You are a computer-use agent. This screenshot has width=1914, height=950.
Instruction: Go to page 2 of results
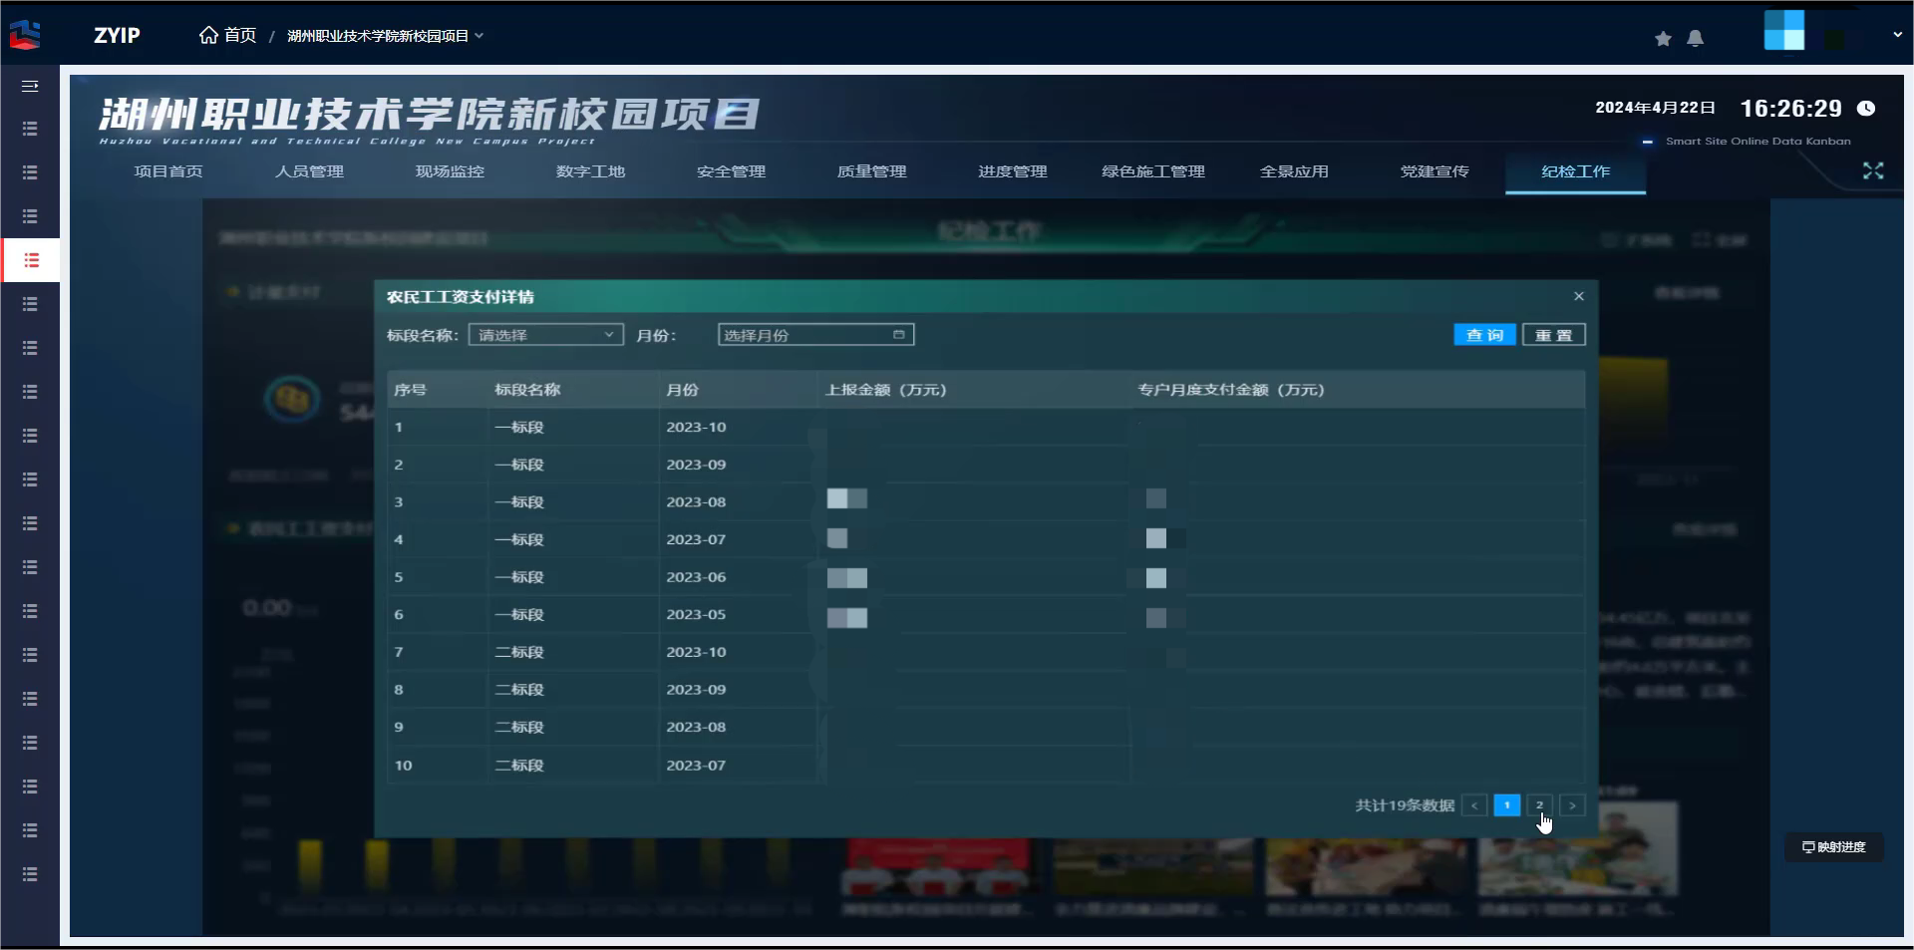point(1539,805)
